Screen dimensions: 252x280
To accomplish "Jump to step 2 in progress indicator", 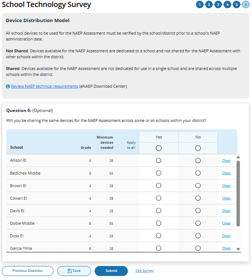I will click(x=209, y=5).
